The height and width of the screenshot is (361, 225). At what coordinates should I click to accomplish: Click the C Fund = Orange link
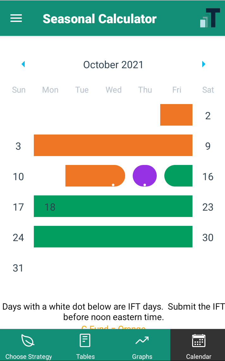pyautogui.click(x=113, y=329)
